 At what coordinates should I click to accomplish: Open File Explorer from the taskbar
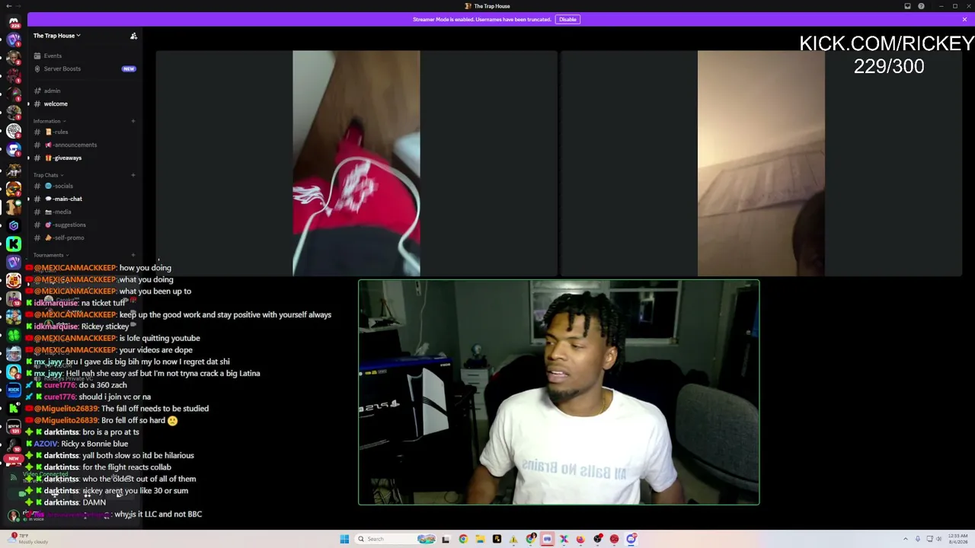point(480,539)
